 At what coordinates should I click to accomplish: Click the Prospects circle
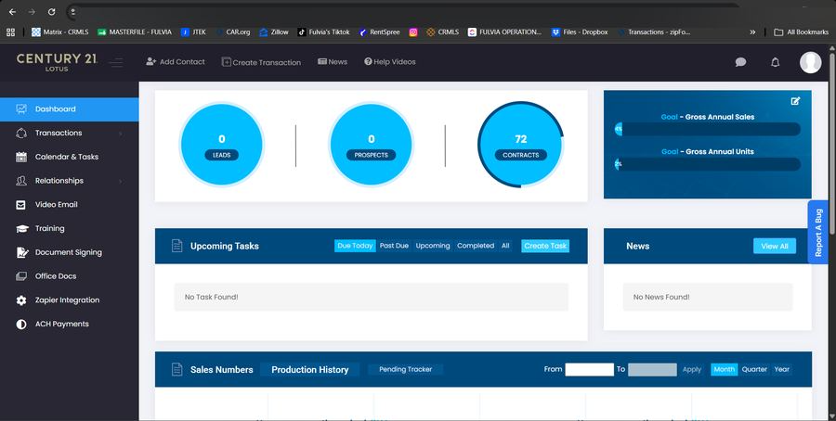click(x=371, y=145)
